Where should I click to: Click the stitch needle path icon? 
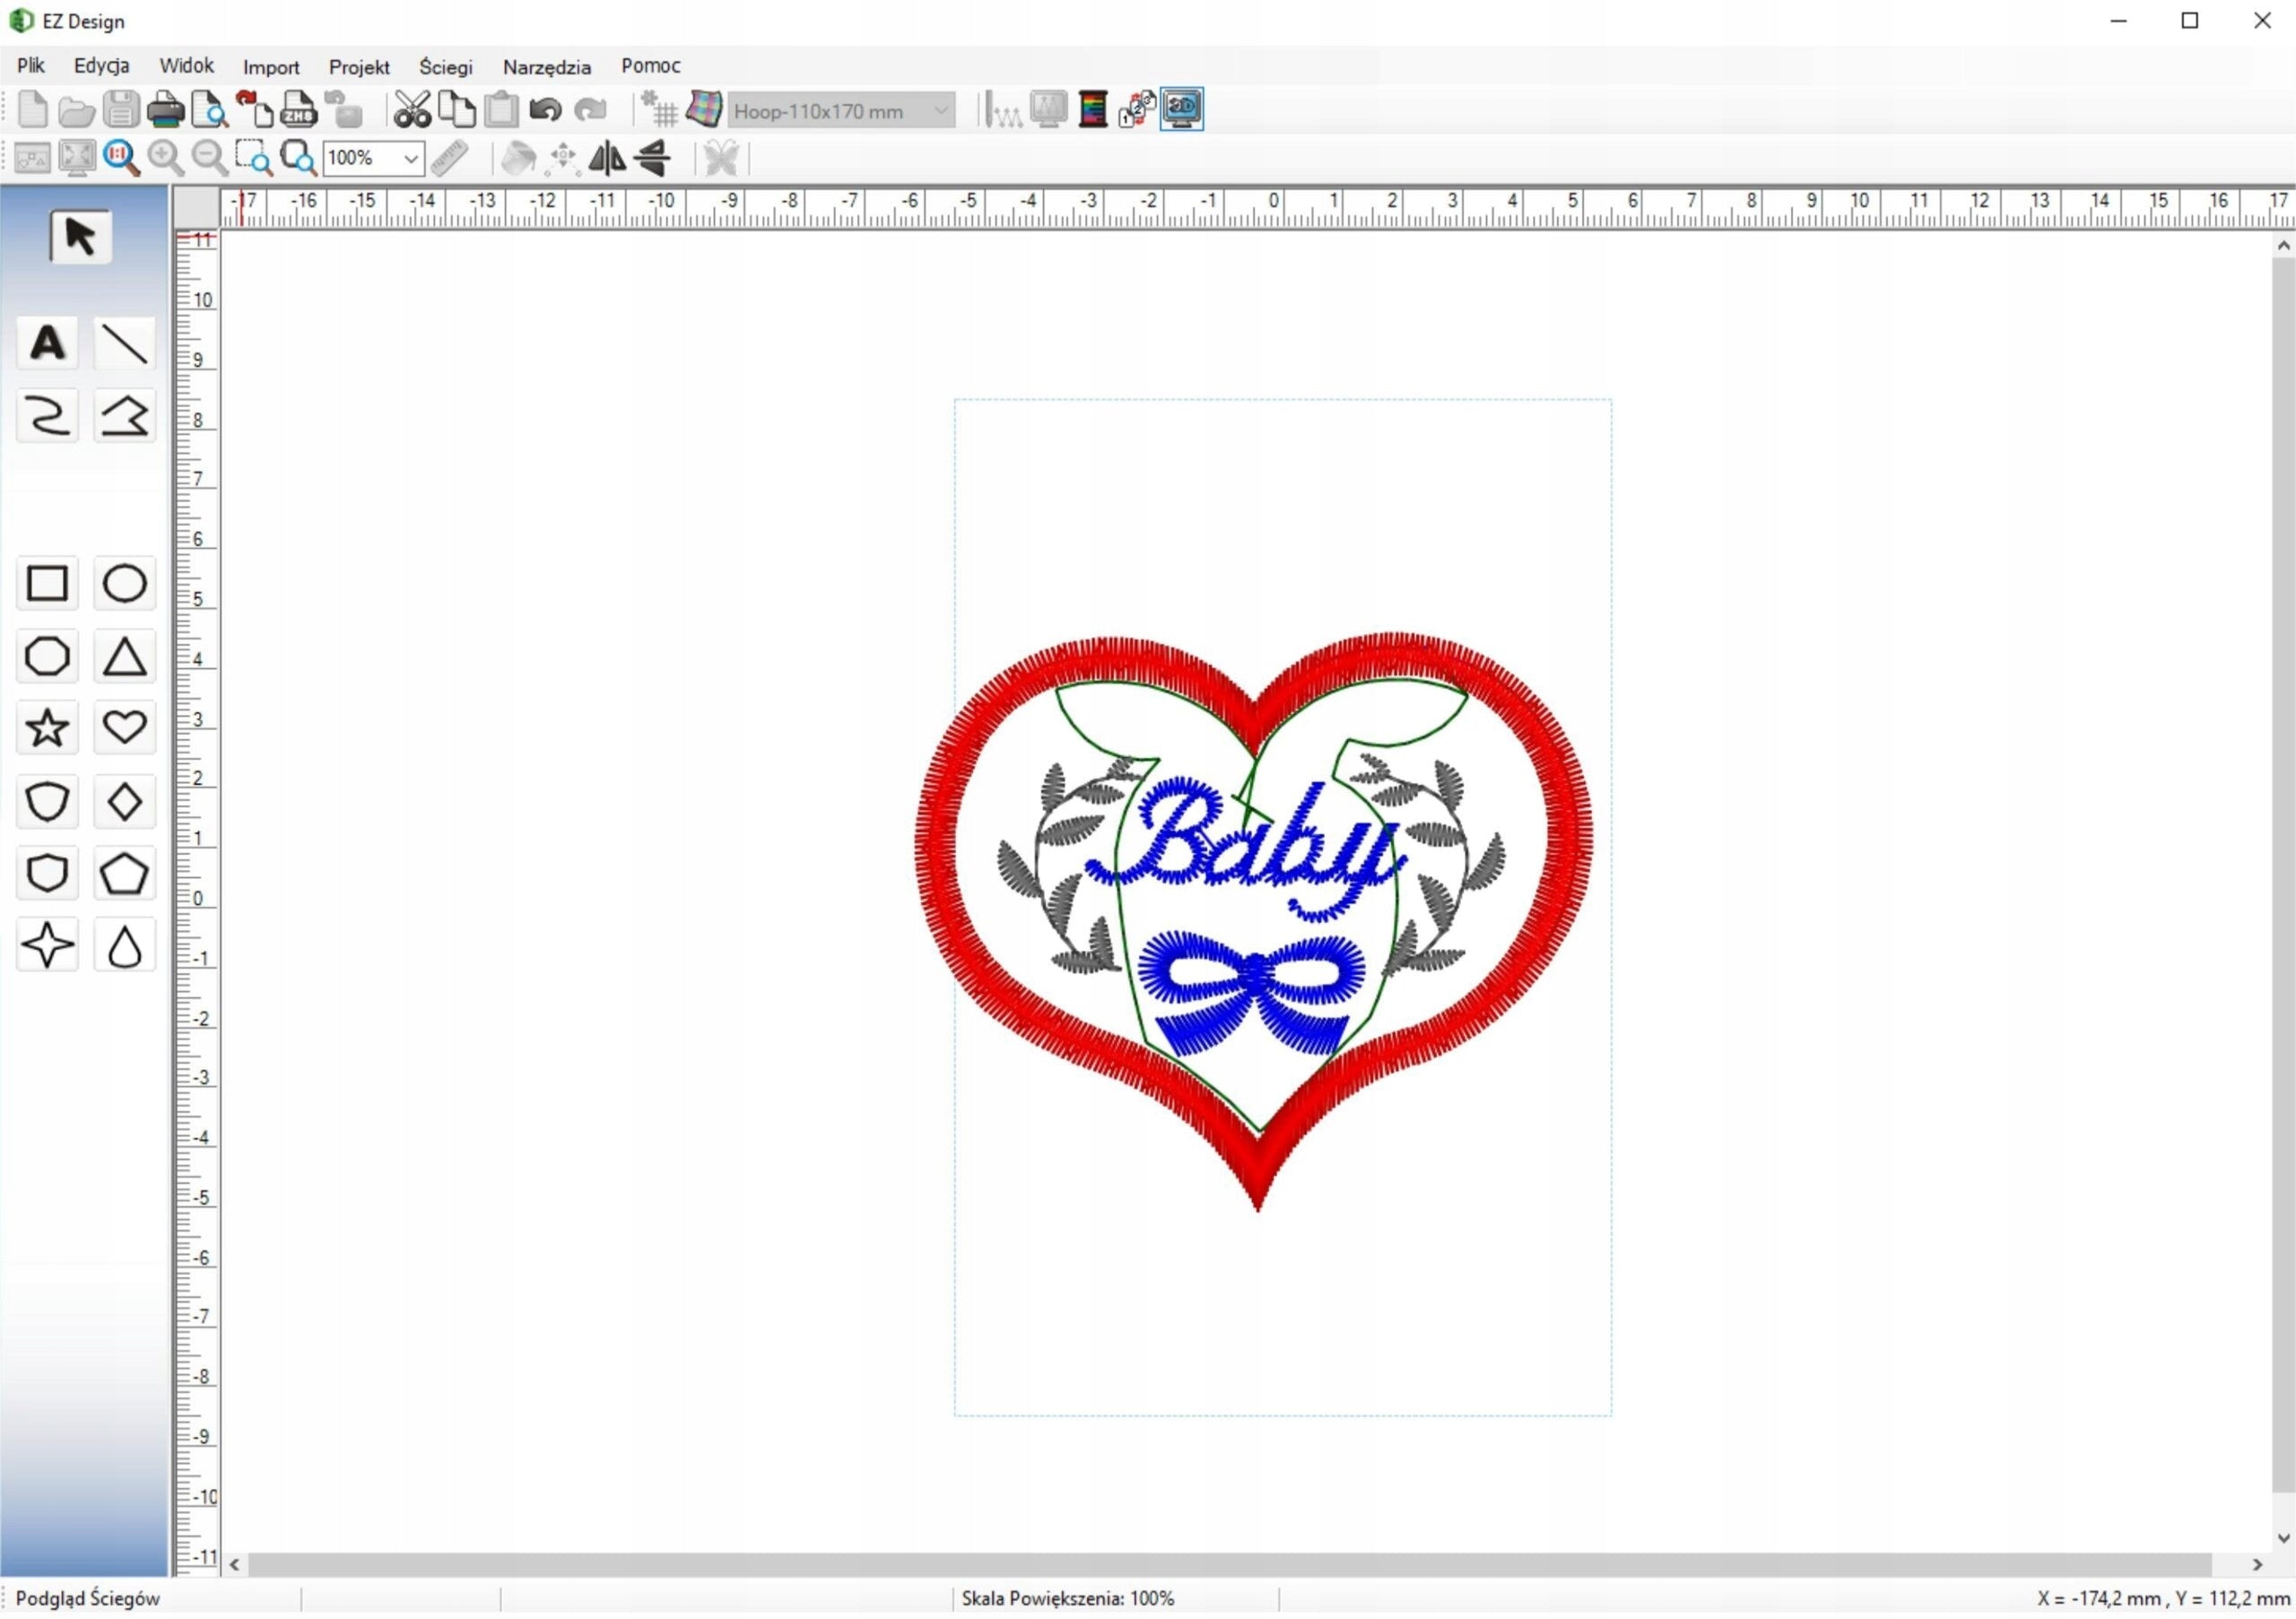coord(1003,109)
